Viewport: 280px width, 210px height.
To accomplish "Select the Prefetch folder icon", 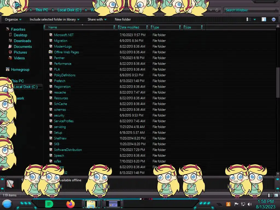I will pyautogui.click(x=51, y=81).
